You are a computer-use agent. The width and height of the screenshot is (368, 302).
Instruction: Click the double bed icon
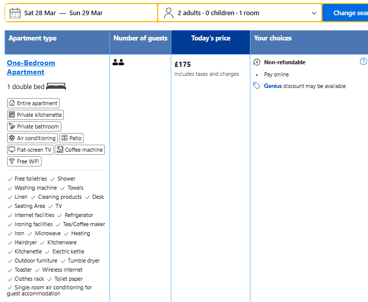(x=56, y=87)
